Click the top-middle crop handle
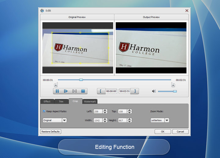Screen dimensions: 220x158 click(x=80, y=33)
